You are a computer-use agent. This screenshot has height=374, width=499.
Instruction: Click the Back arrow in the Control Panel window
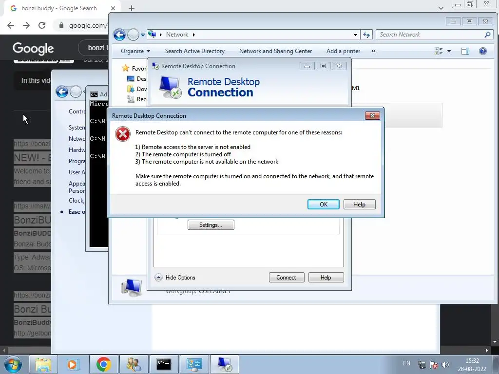pyautogui.click(x=62, y=92)
